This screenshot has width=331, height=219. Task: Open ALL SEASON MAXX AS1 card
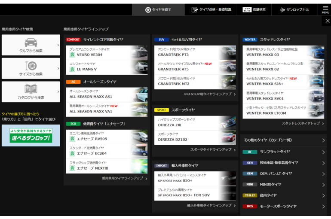107,94
